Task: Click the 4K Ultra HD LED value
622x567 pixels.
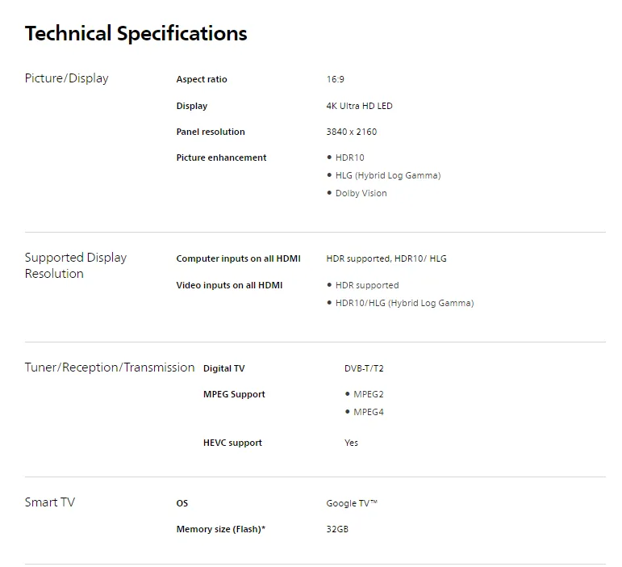Action: [x=359, y=106]
